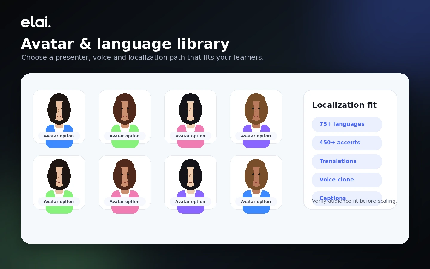Pick black-haired avatar with pink shirt
430x269 pixels.
coord(191,117)
